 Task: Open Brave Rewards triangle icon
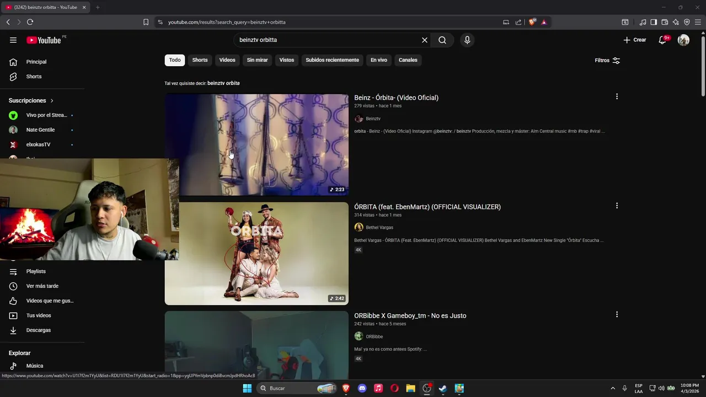pyautogui.click(x=544, y=22)
